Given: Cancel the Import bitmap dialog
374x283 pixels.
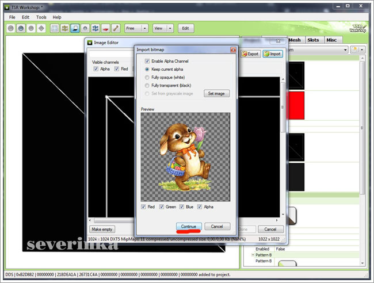Looking at the screenshot, I should click(217, 226).
